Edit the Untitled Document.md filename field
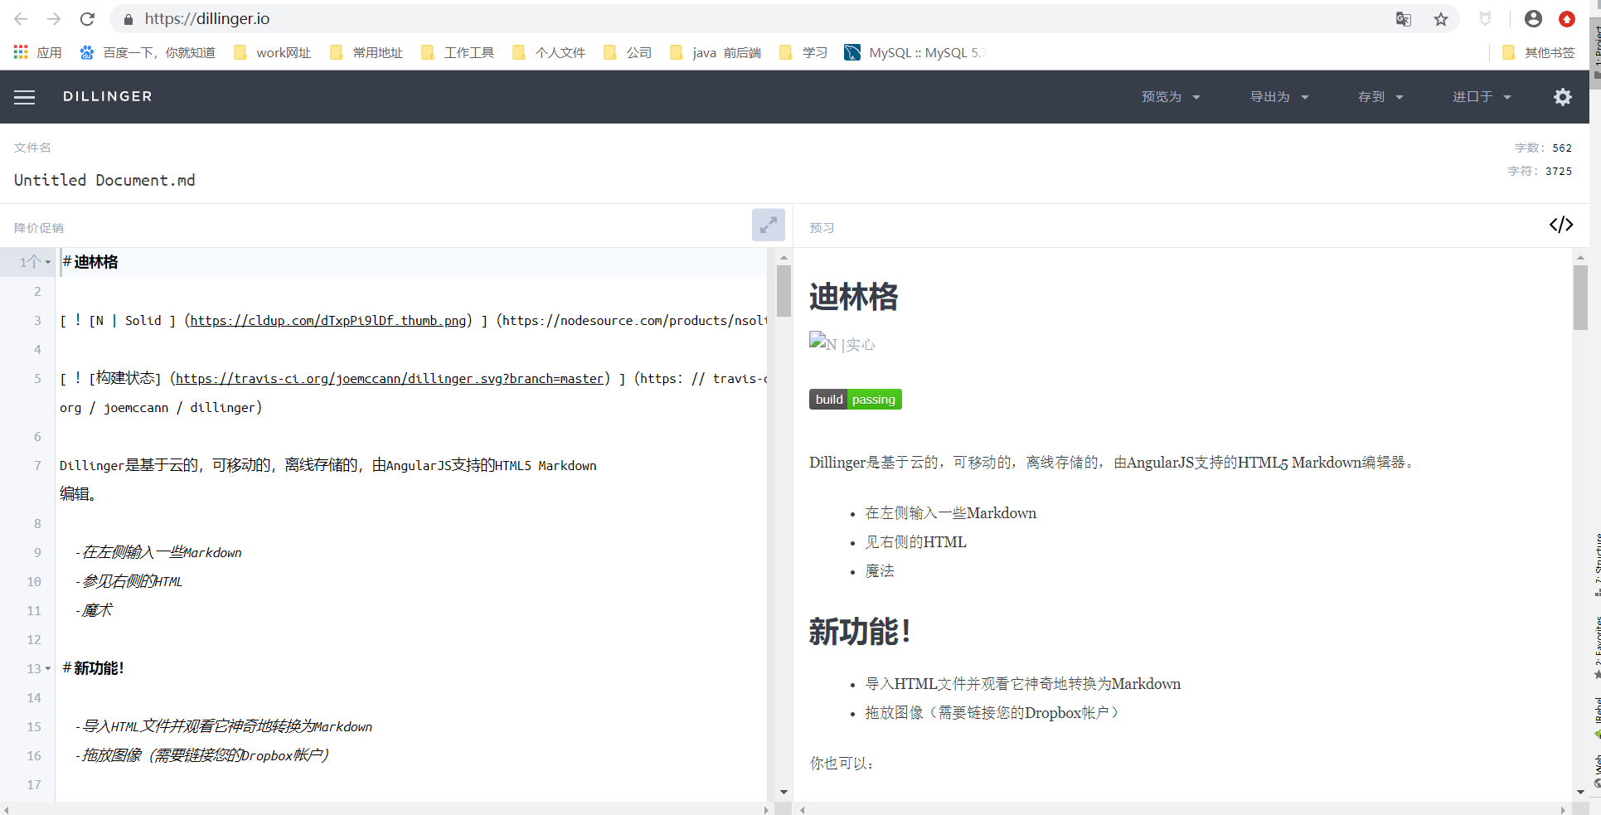1601x815 pixels. (104, 180)
